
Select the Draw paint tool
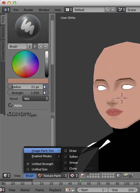(x=80, y=151)
